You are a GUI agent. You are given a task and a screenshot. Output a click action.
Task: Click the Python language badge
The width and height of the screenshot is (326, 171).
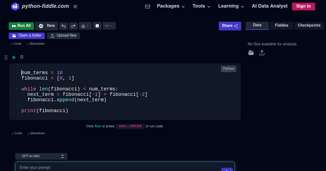click(x=228, y=69)
